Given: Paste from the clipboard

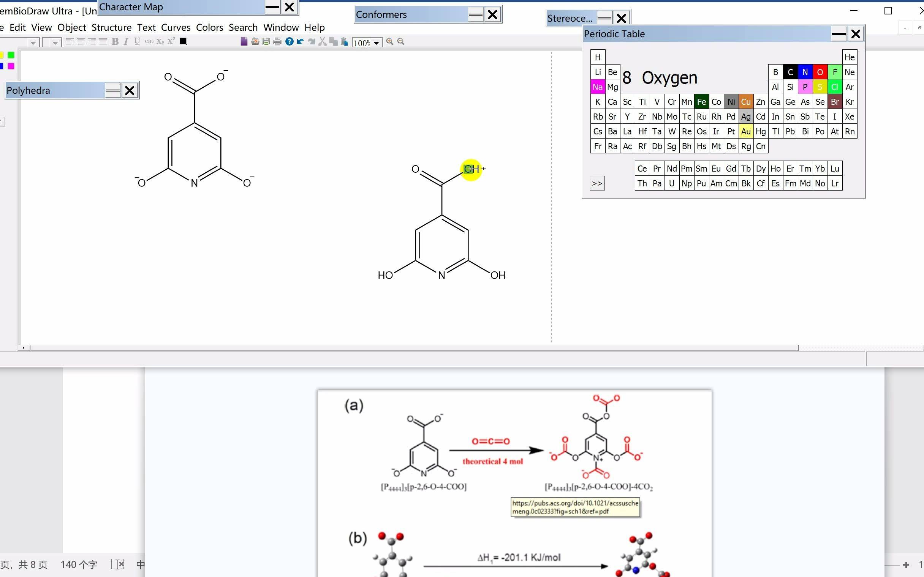Looking at the screenshot, I should [x=343, y=42].
